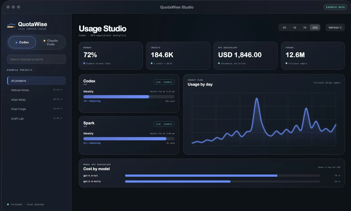
Task: Click the gpt-5.6-sol cost bar
Action: [222, 176]
